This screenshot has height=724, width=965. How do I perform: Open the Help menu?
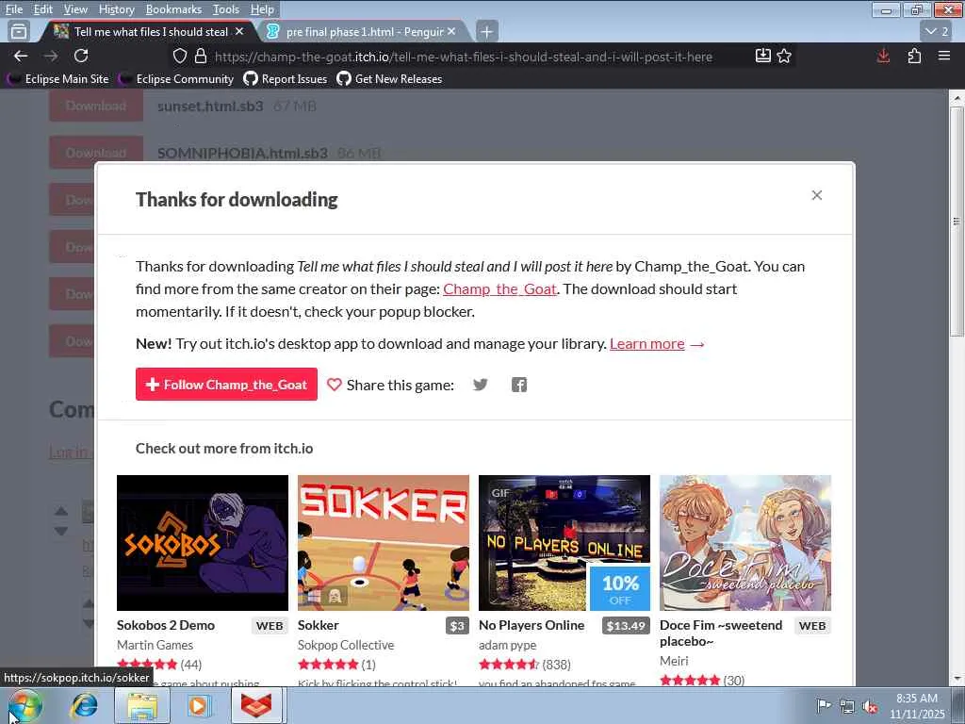pyautogui.click(x=262, y=9)
